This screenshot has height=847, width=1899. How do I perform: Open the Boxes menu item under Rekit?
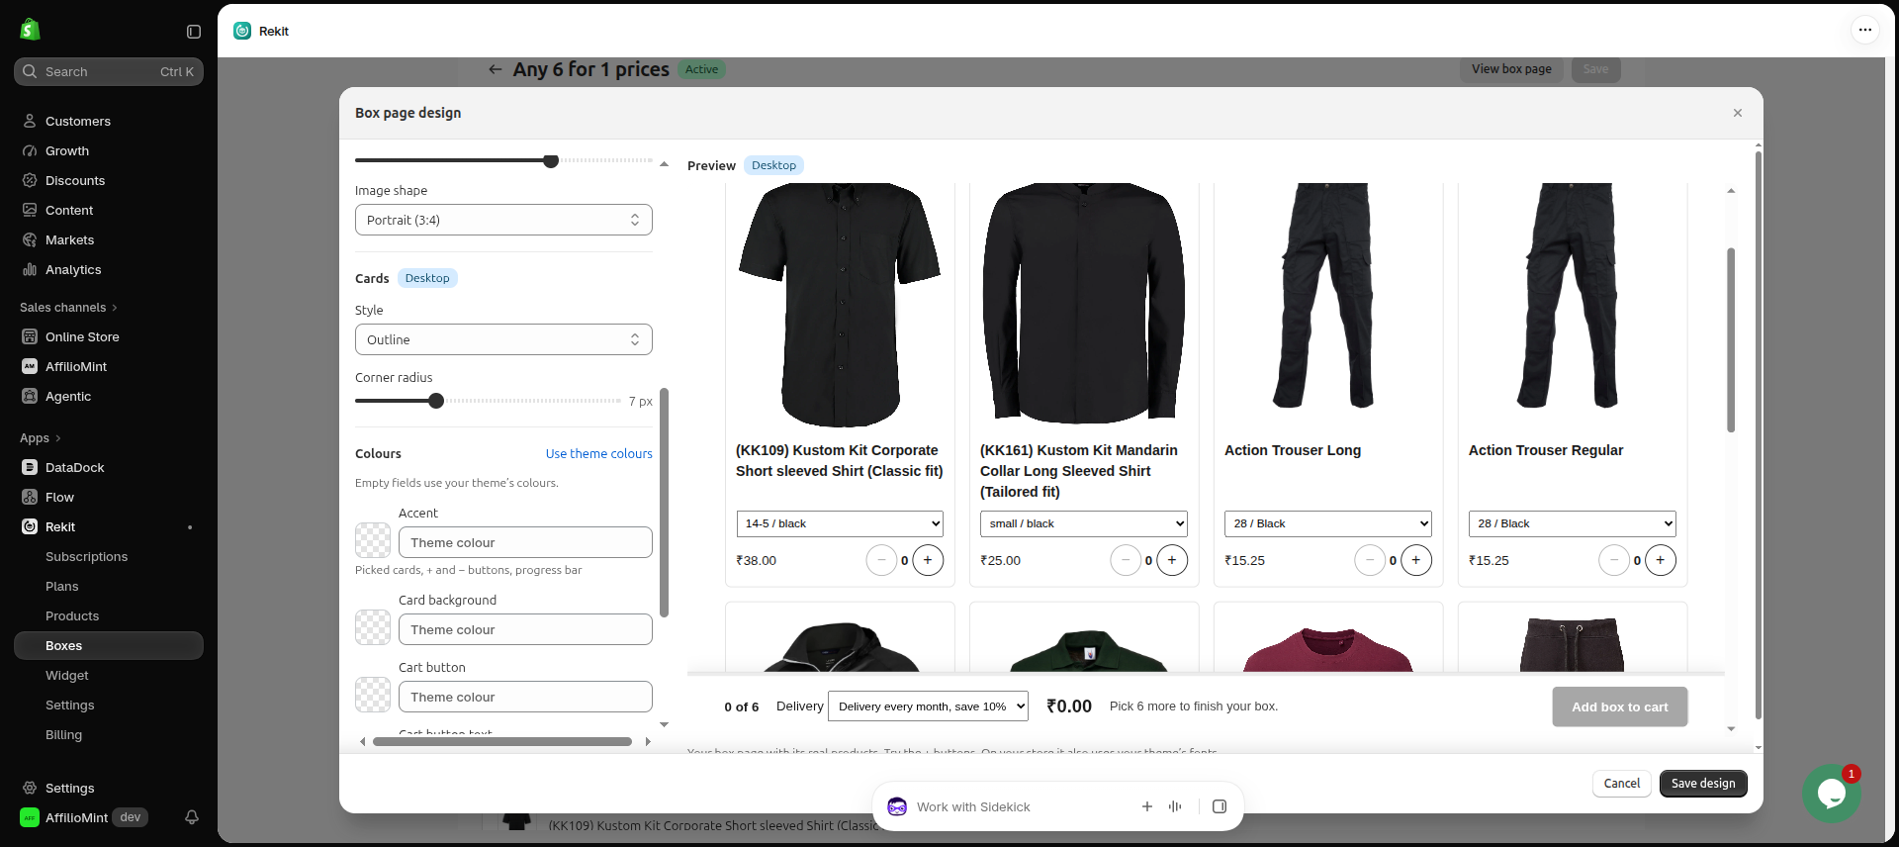[109, 645]
